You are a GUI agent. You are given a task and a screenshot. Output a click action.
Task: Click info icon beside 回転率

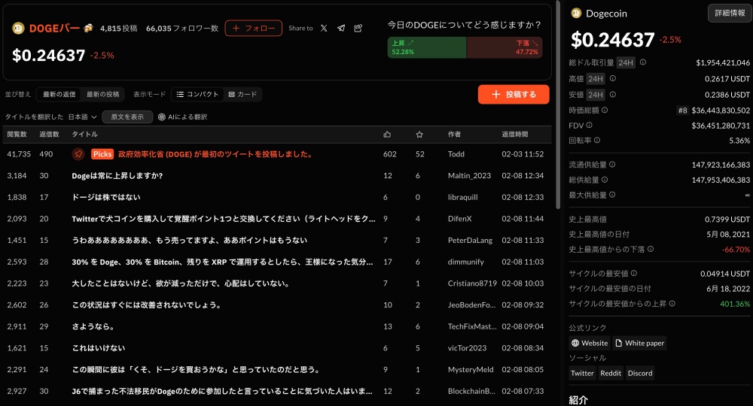coord(597,141)
